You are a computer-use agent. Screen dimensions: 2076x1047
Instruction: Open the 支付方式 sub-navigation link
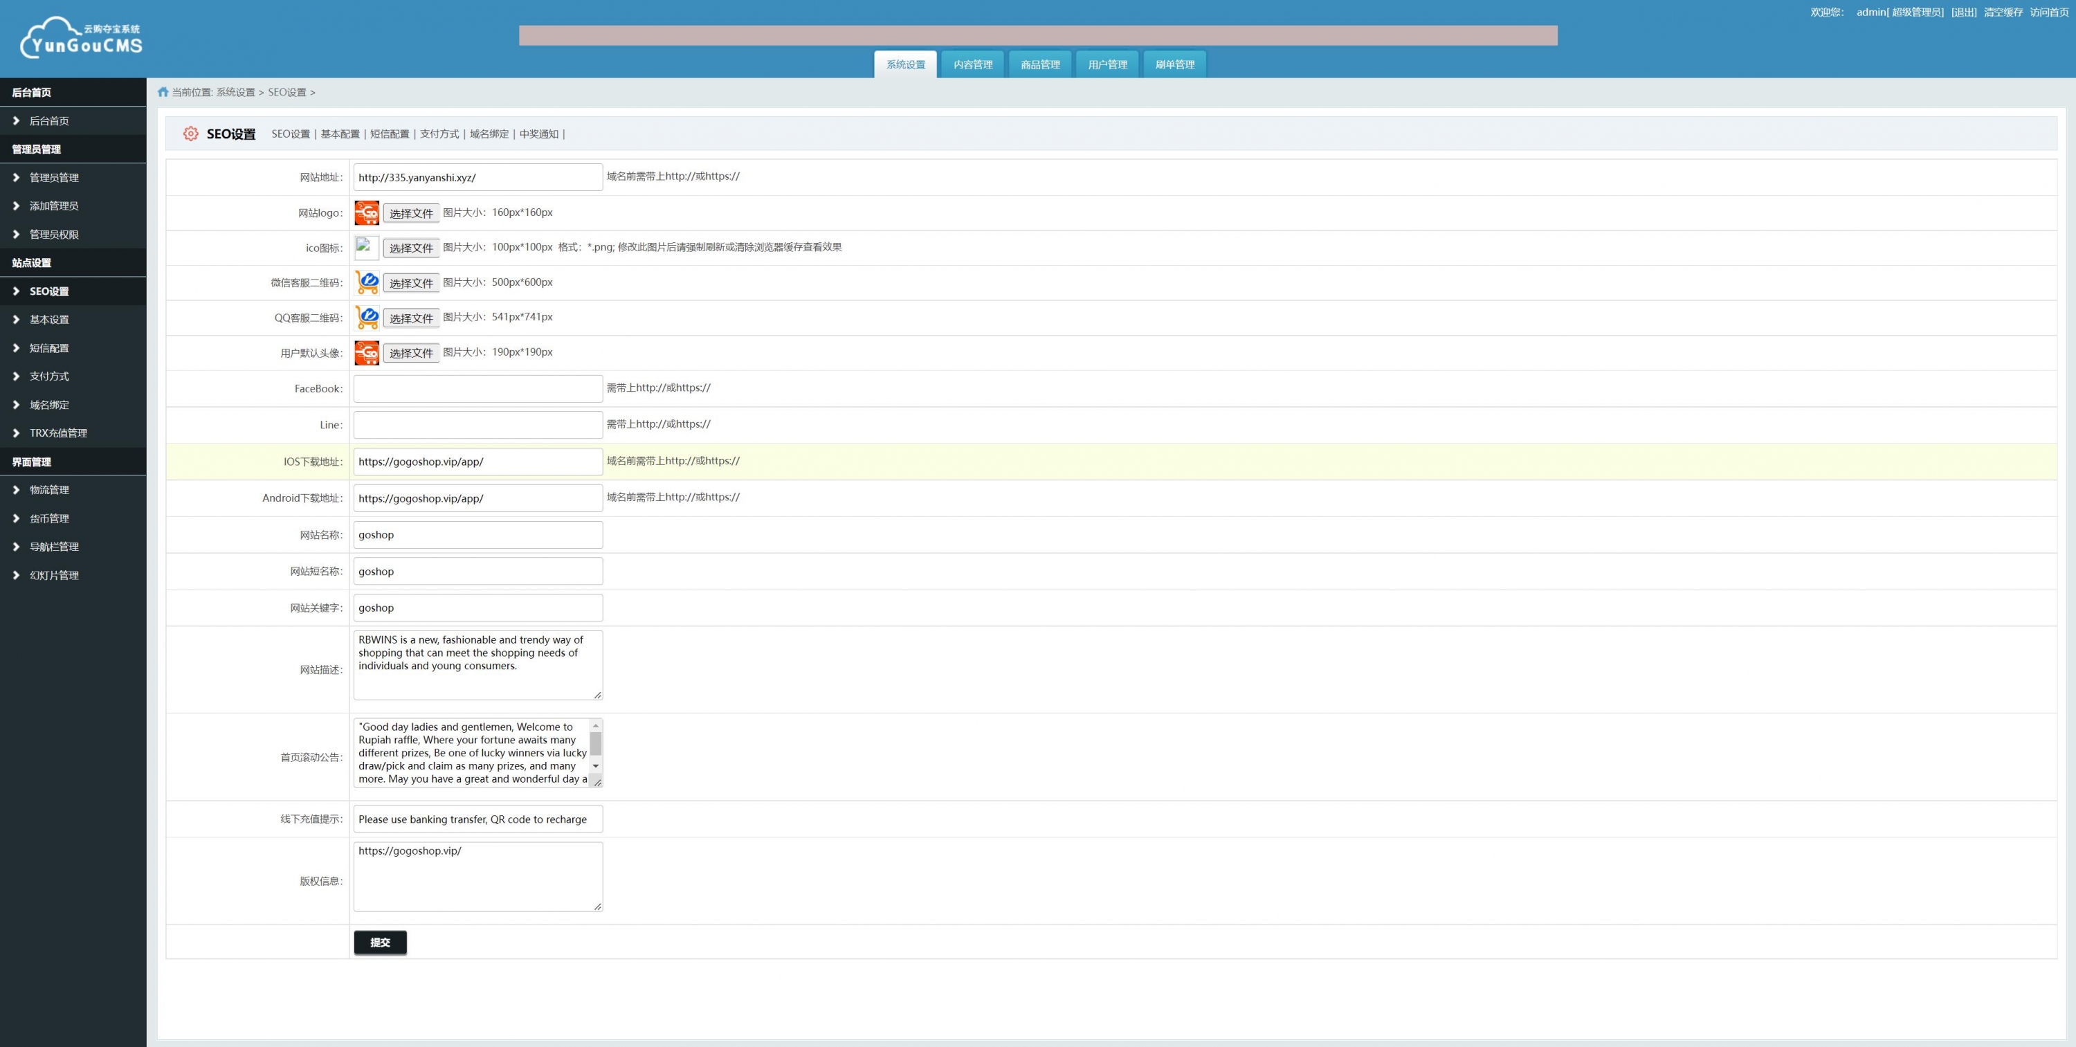click(x=439, y=134)
